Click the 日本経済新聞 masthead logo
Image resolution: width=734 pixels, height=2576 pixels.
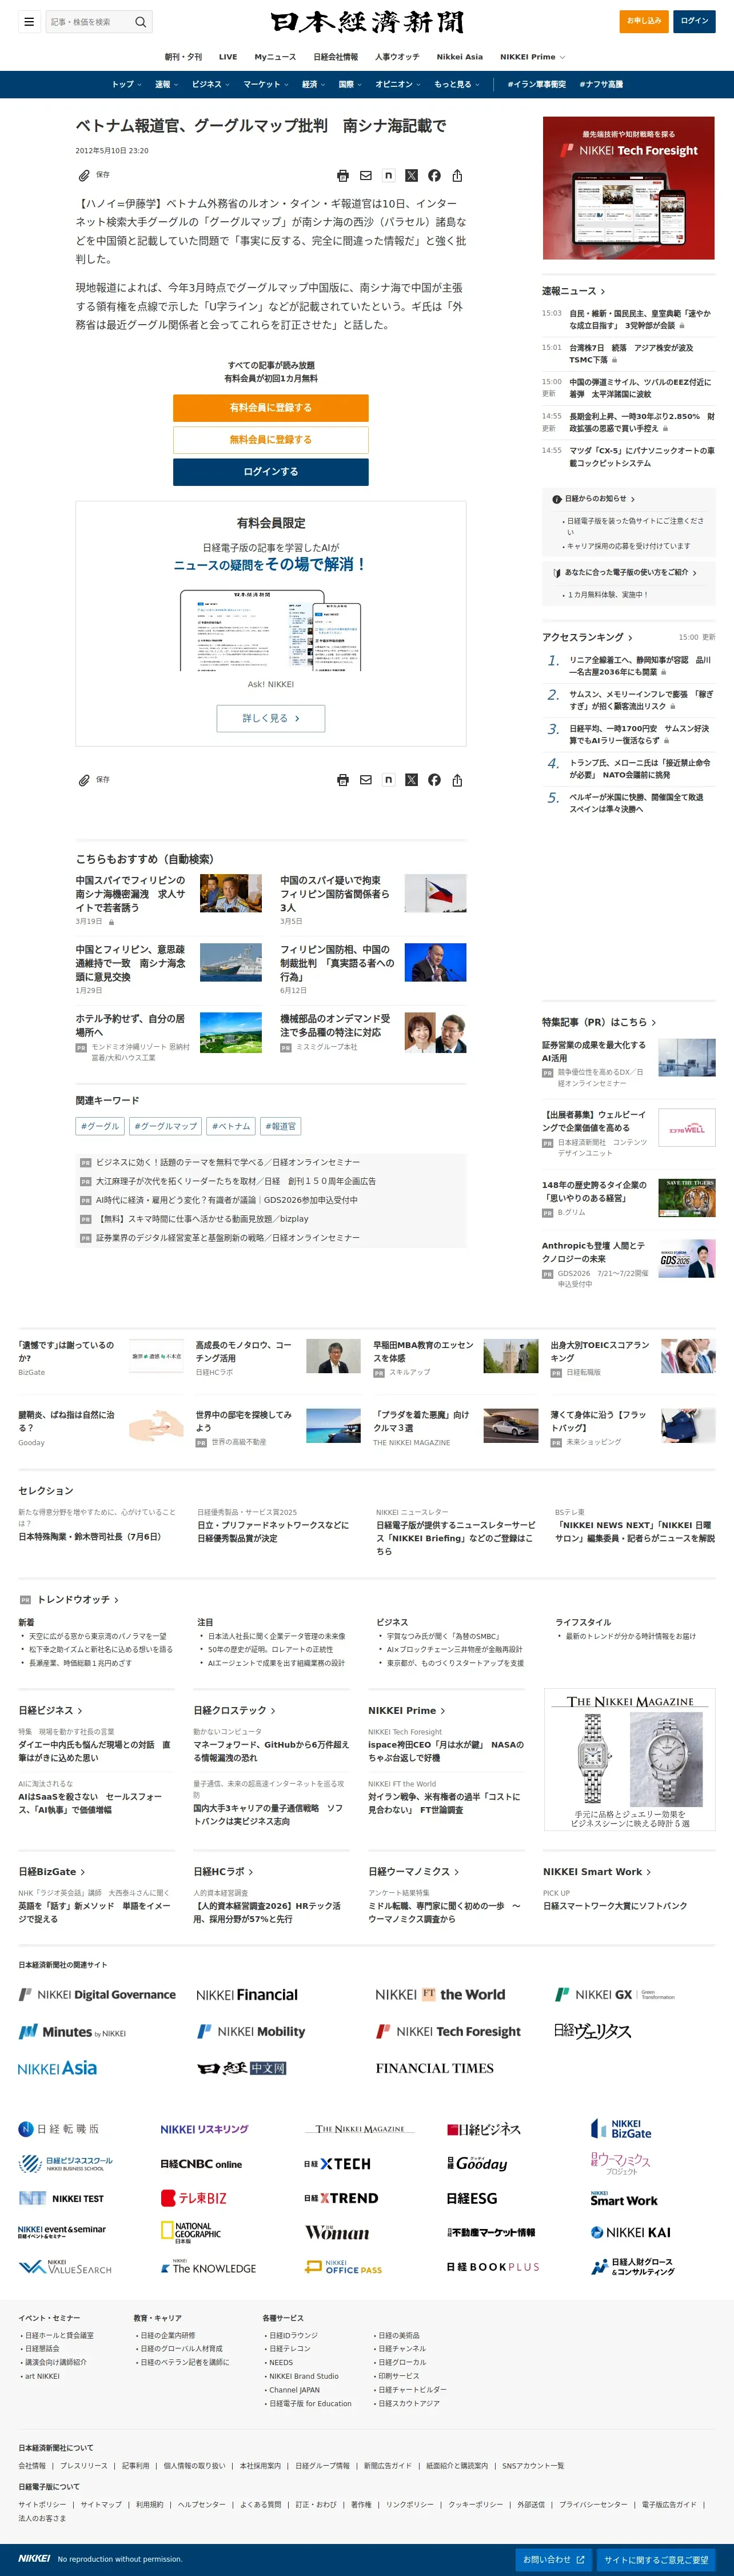367,22
